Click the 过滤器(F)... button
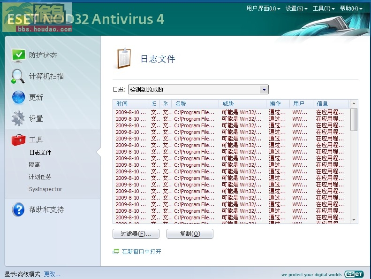The image size is (371, 279). coord(136,234)
